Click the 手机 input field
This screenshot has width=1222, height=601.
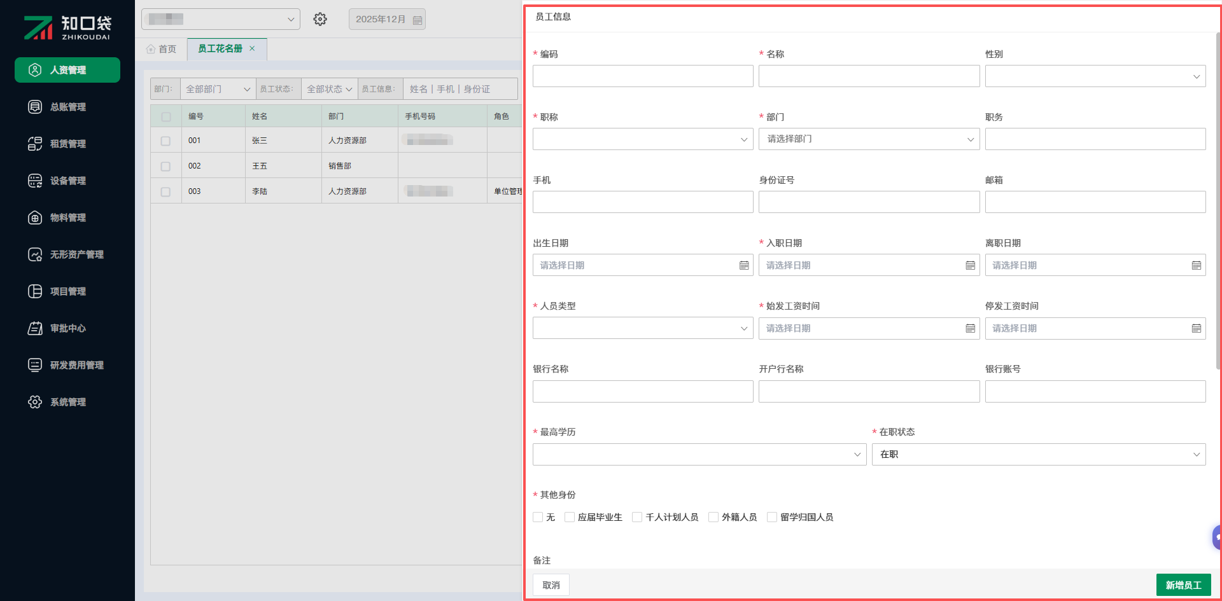[643, 202]
